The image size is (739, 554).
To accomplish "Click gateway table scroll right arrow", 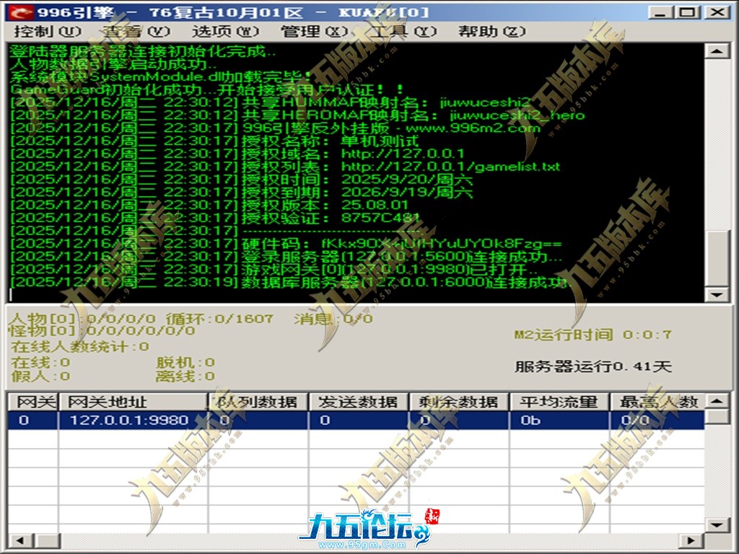I will tap(692, 540).
